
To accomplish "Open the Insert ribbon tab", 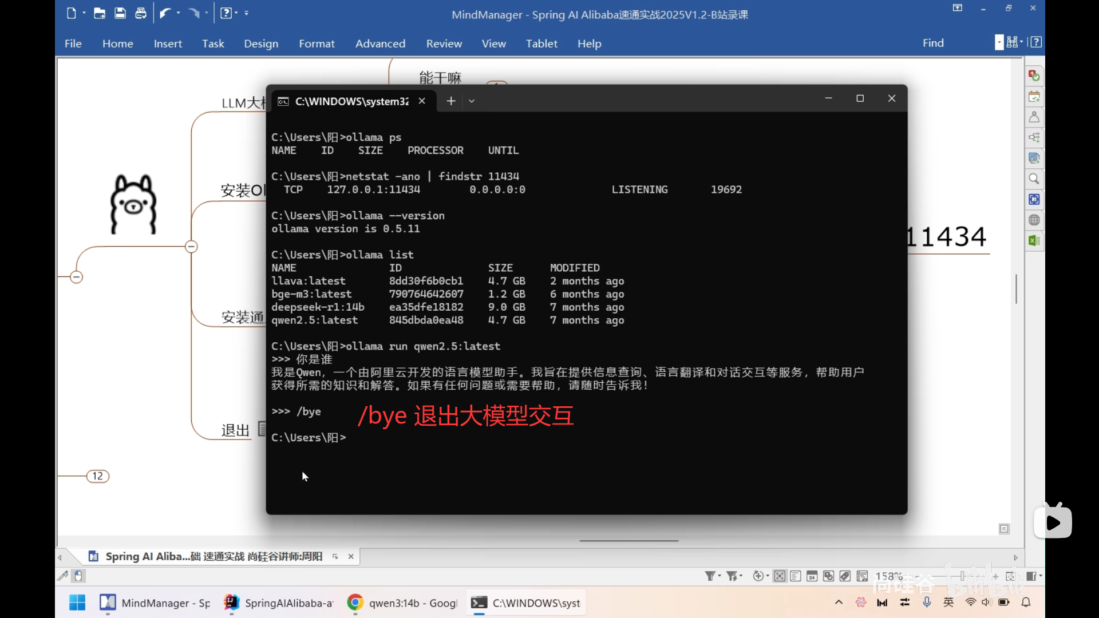I will click(x=168, y=43).
